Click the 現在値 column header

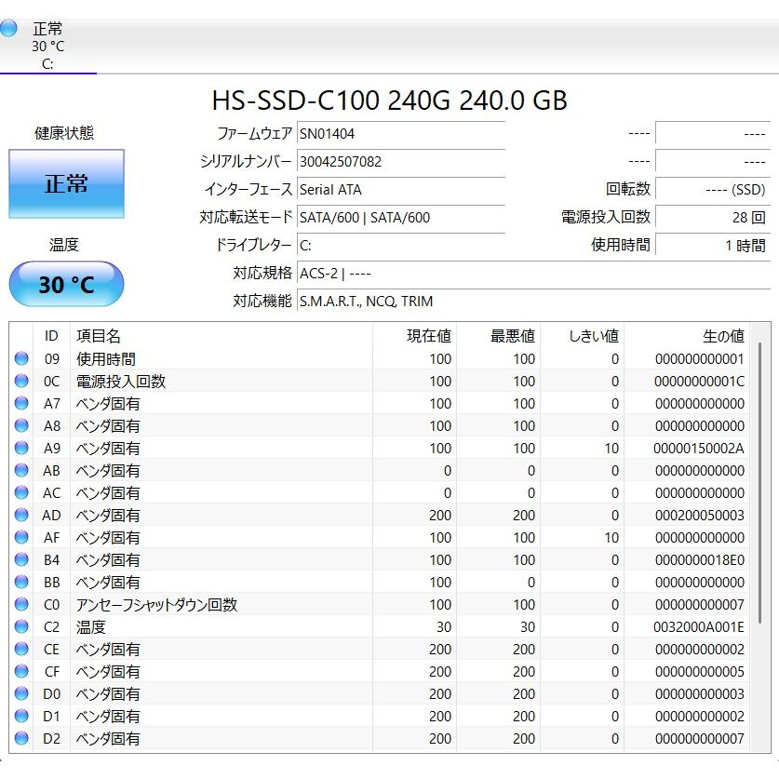point(414,336)
